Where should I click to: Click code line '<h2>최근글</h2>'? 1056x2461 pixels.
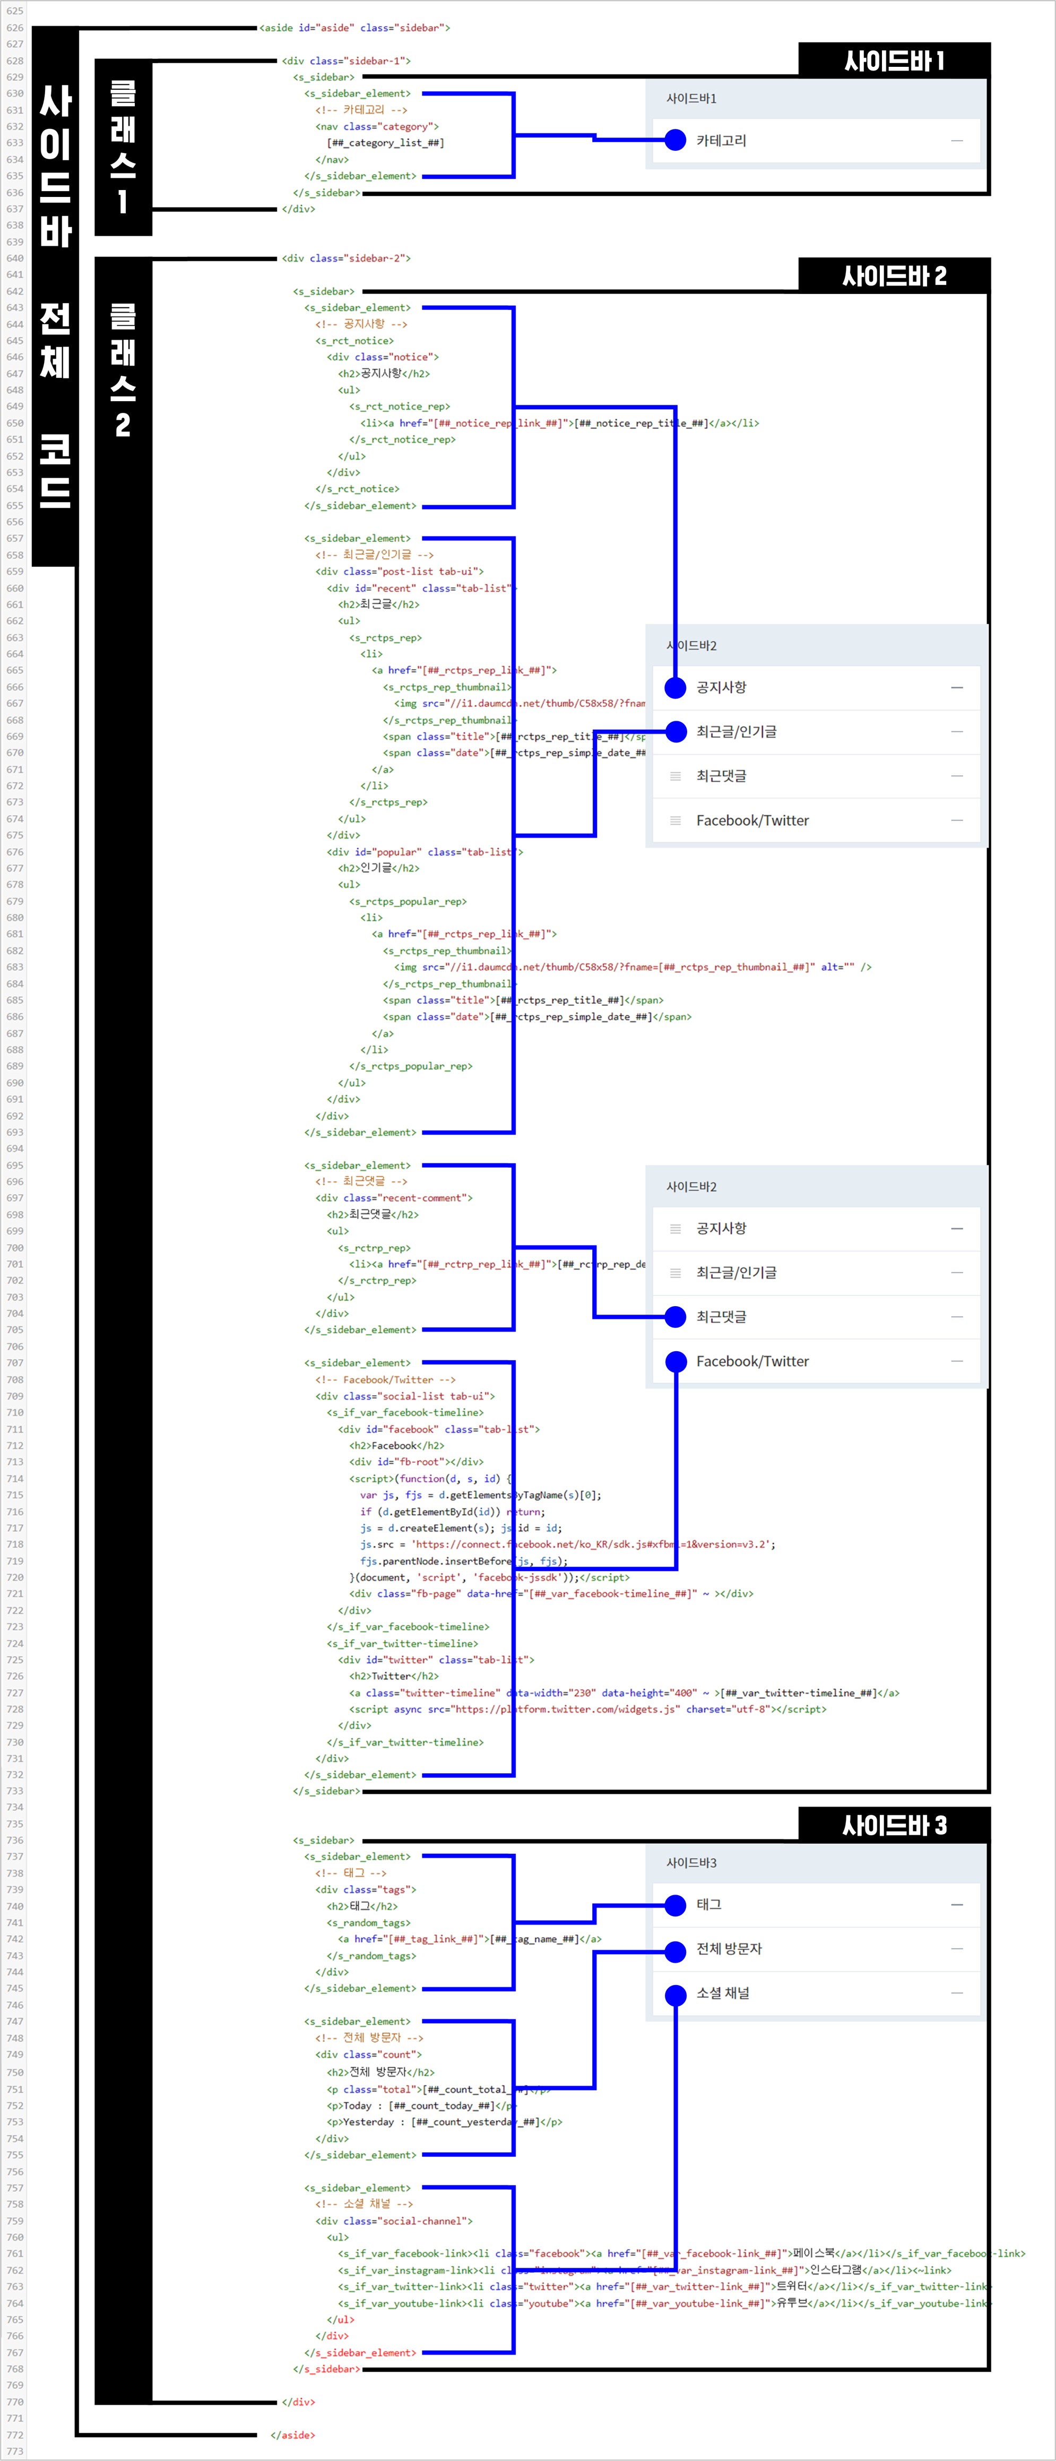[x=378, y=604]
